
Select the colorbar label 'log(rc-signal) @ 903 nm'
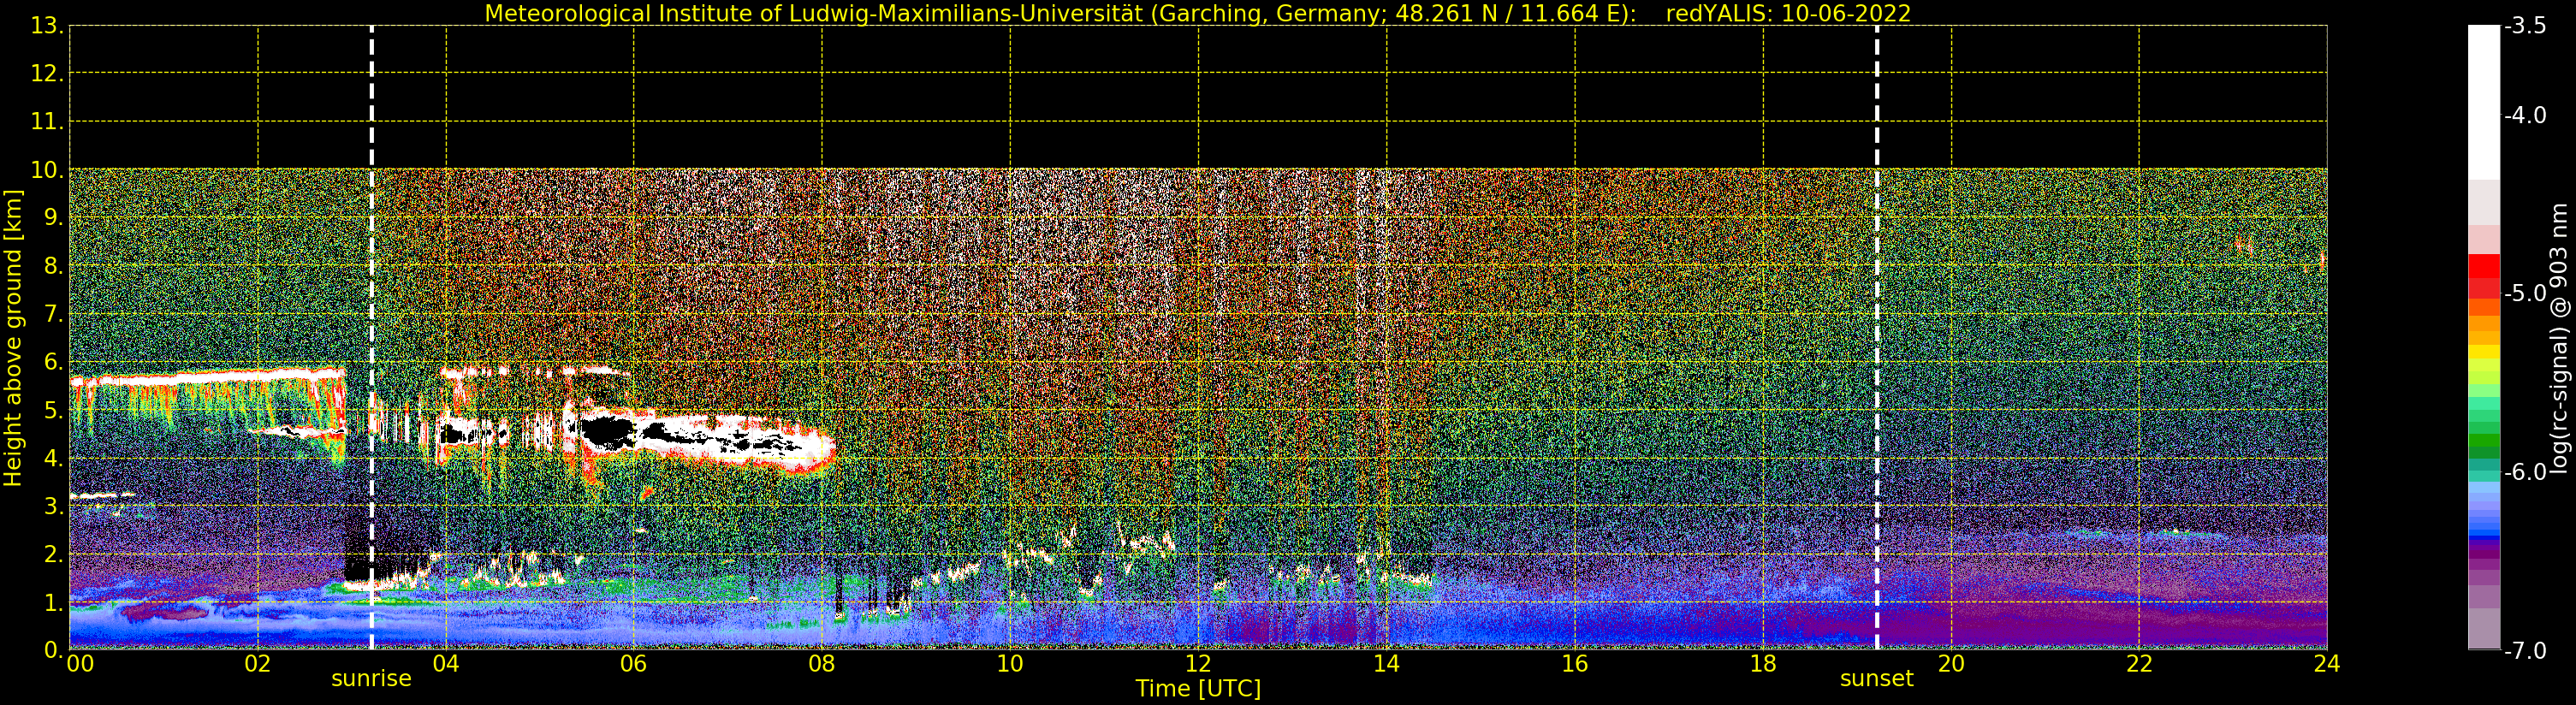(2559, 338)
